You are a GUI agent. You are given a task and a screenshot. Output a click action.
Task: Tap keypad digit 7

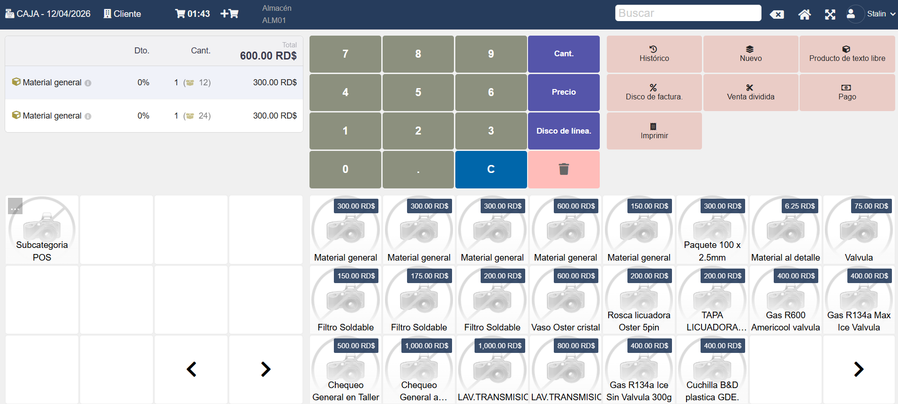pyautogui.click(x=345, y=54)
